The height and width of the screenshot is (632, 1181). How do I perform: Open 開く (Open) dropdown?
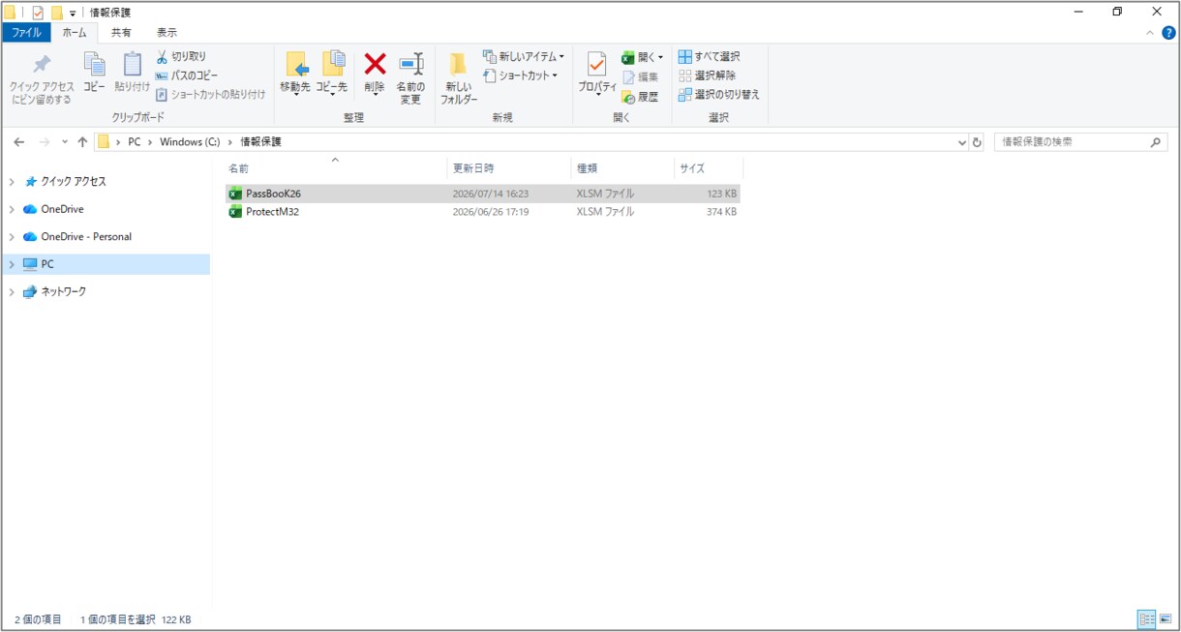coord(643,57)
